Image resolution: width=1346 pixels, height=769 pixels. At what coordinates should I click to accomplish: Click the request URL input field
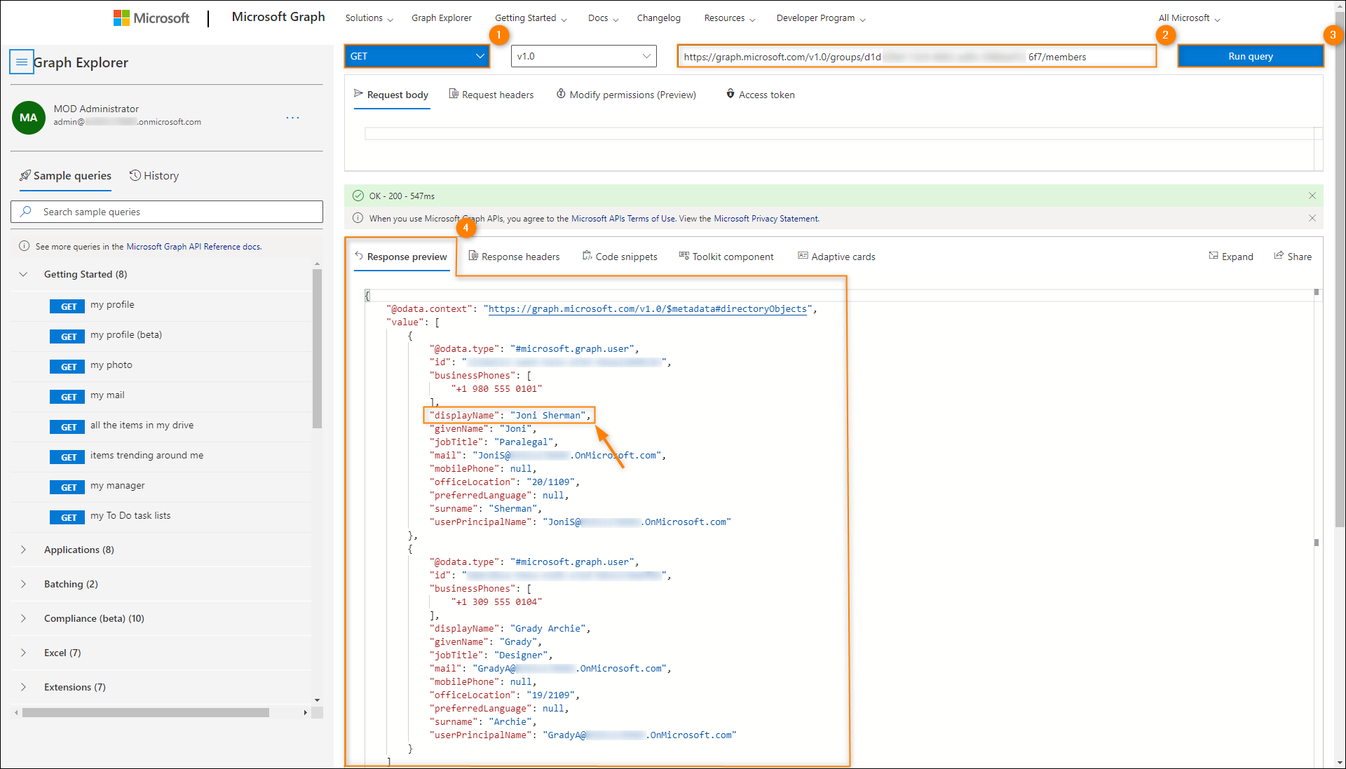(x=916, y=57)
